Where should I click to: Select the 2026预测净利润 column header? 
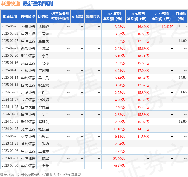point(138,16)
